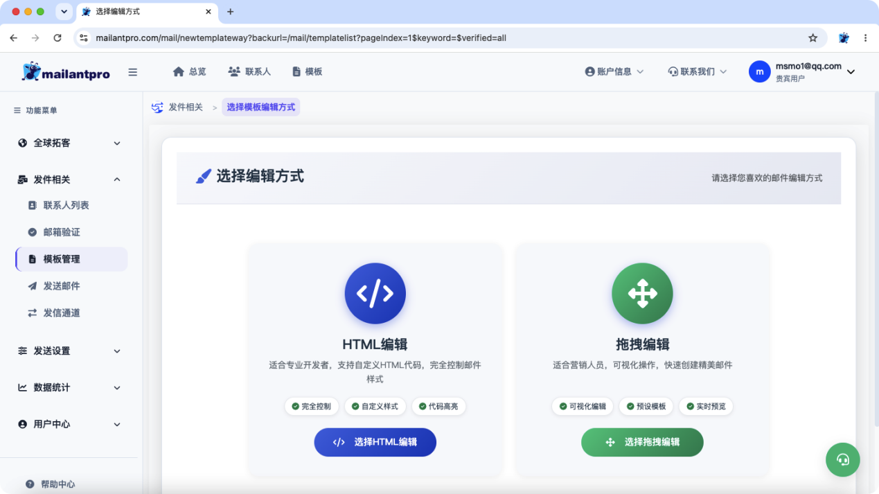Screen dimensions: 879x494
Task: Click the browser address bar URL
Action: tap(301, 38)
